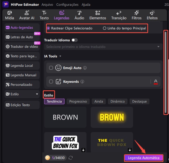
Task: Refresh the AI credits counter
Action: [x=71, y=158]
